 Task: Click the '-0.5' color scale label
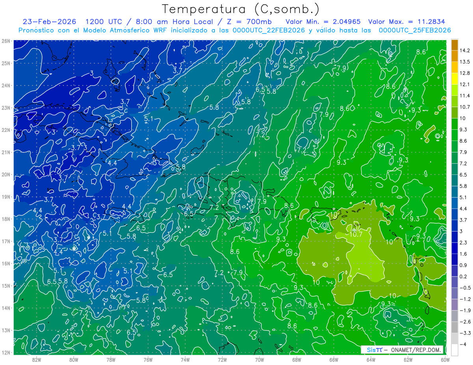click(x=465, y=288)
